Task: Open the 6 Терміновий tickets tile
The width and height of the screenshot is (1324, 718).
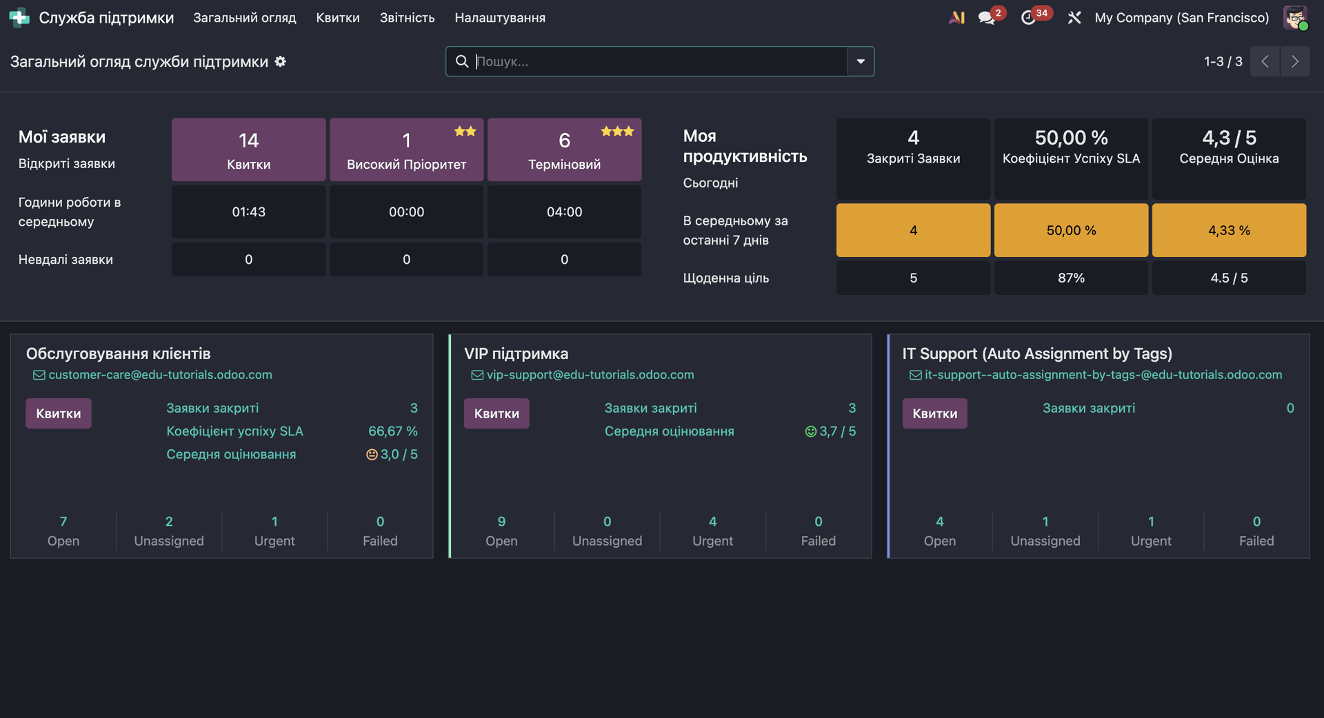Action: [x=564, y=150]
